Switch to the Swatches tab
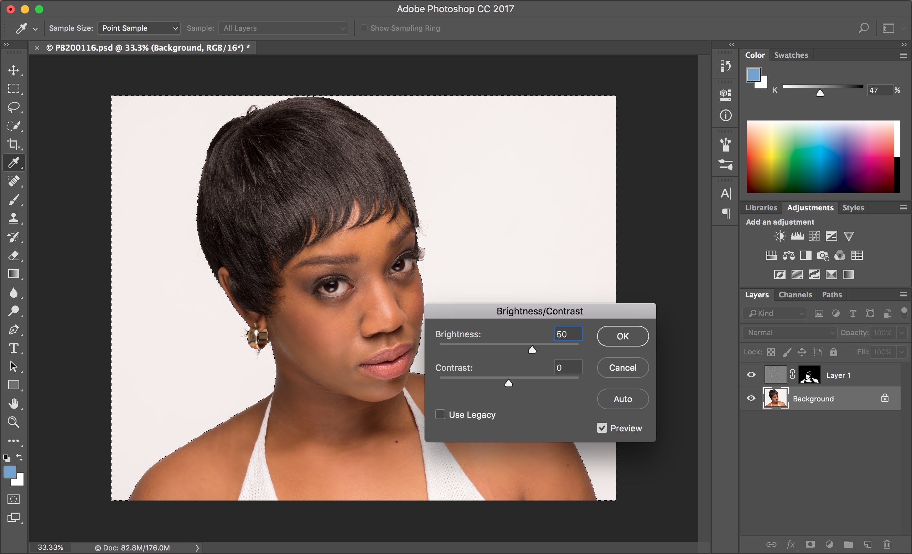The image size is (912, 554). pos(791,55)
